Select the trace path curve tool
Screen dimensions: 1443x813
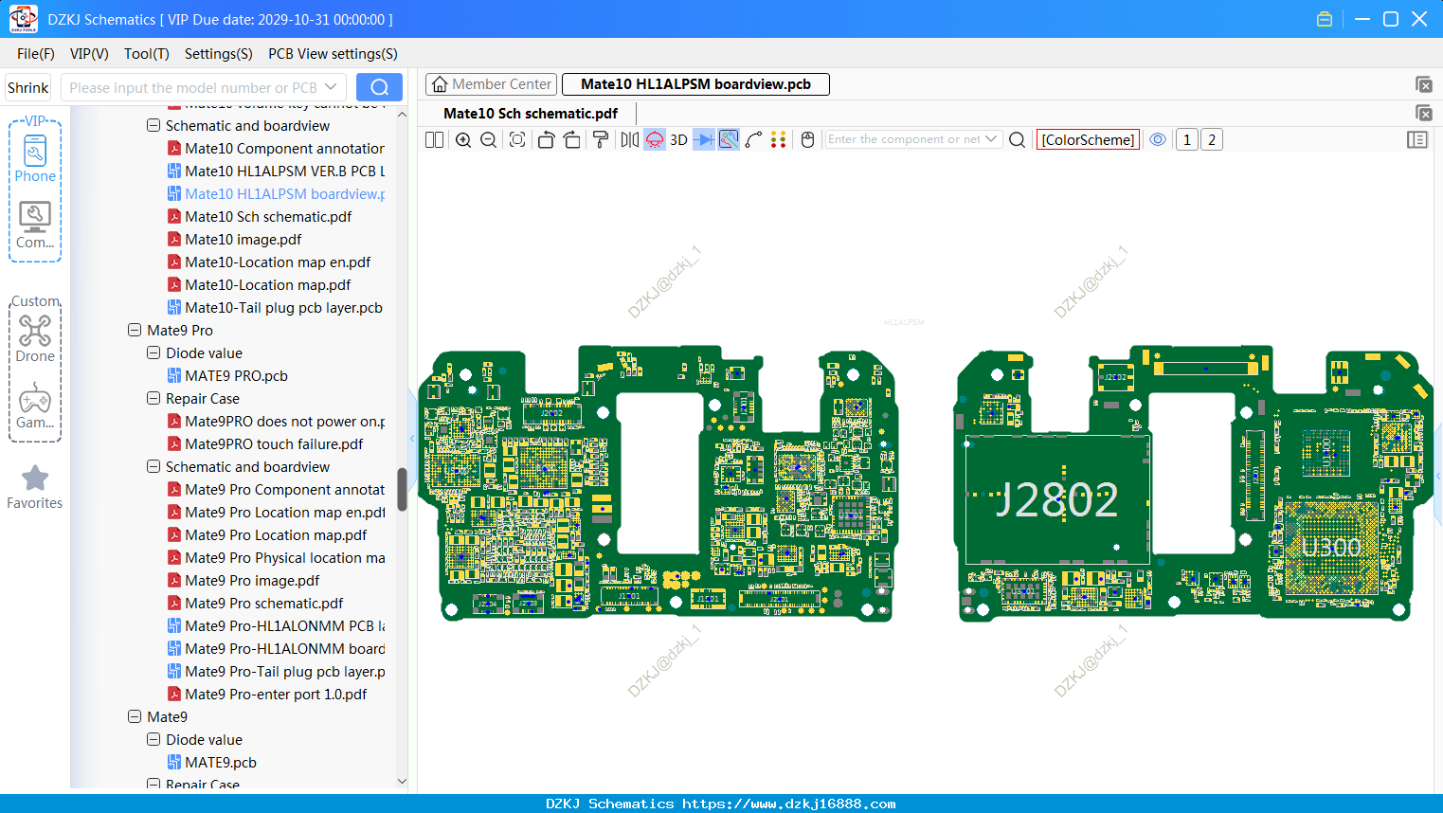tap(753, 140)
